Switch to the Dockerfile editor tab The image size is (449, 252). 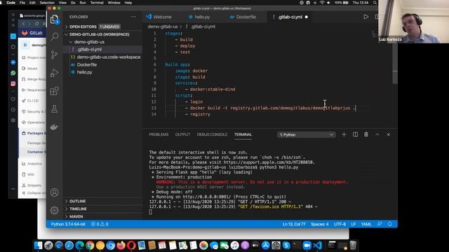246,17
